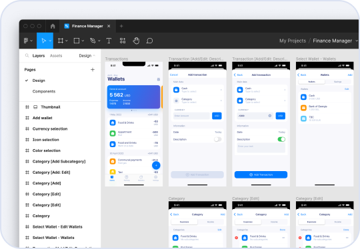The image size is (360, 249).
Task: Click the round blue plus button in Wallets
Action: point(156,165)
